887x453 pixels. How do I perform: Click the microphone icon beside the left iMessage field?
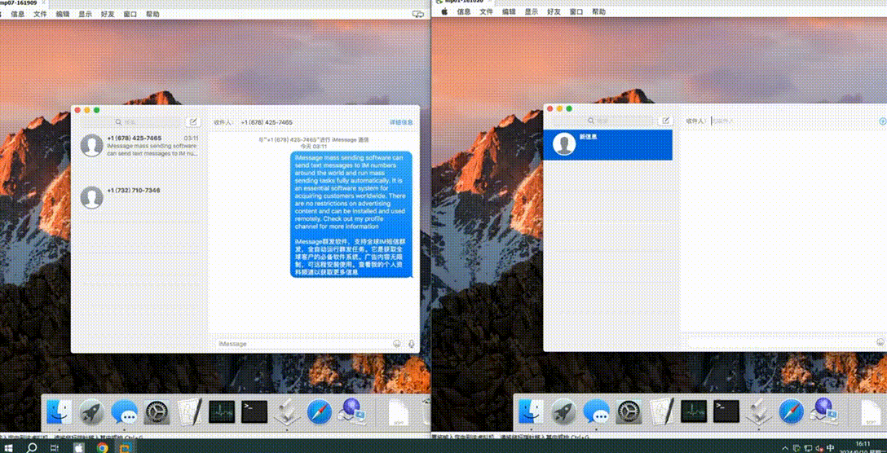tap(411, 344)
